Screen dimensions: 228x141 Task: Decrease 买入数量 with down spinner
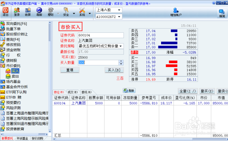tap(121, 64)
